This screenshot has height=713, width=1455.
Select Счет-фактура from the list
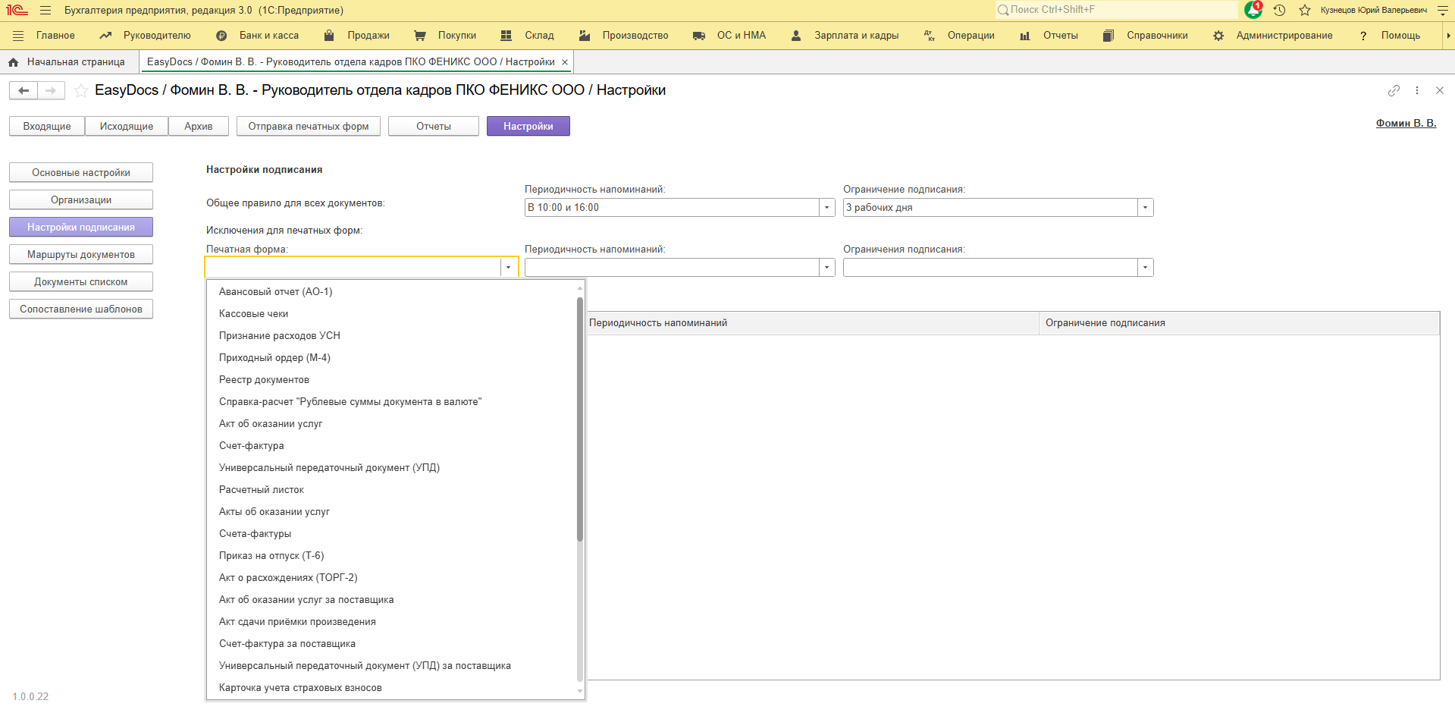[252, 446]
